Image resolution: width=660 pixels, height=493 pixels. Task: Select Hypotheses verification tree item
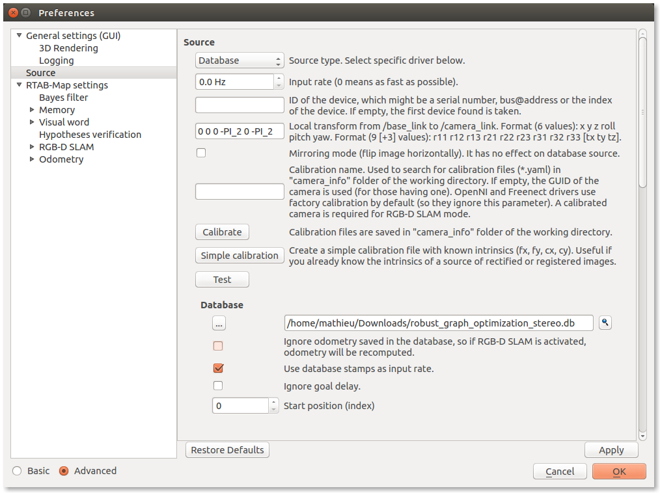click(x=90, y=135)
